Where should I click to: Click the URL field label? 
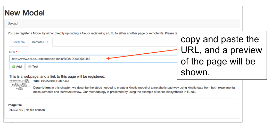[x=12, y=52]
